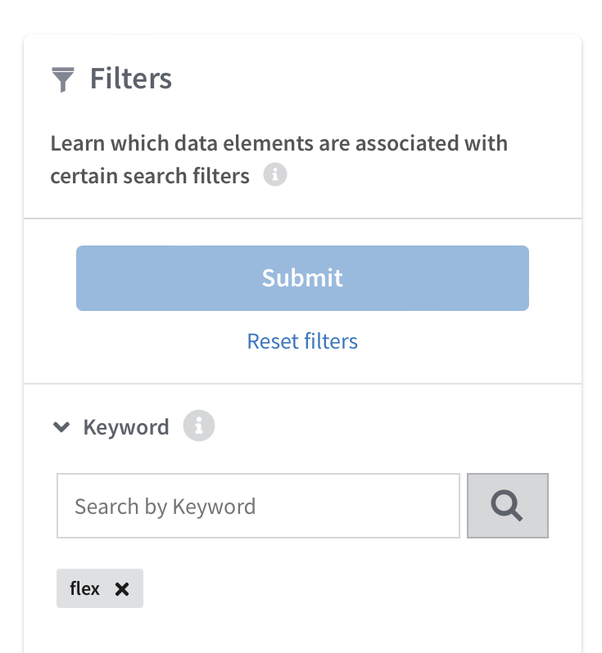The height and width of the screenshot is (653, 602).
Task: Run search with the magnifying glass button
Action: pyautogui.click(x=507, y=506)
